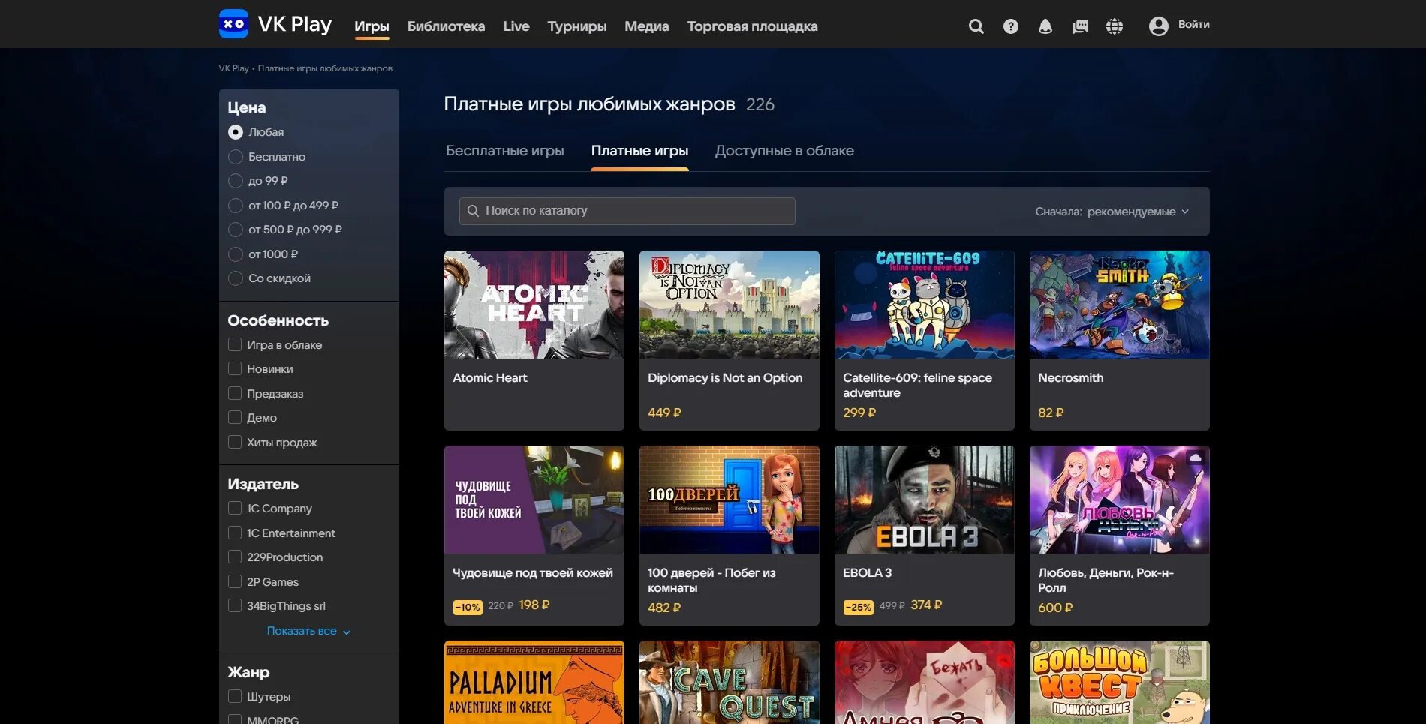Click magnifier icon in catalog search
This screenshot has height=724, width=1426.
click(x=473, y=211)
